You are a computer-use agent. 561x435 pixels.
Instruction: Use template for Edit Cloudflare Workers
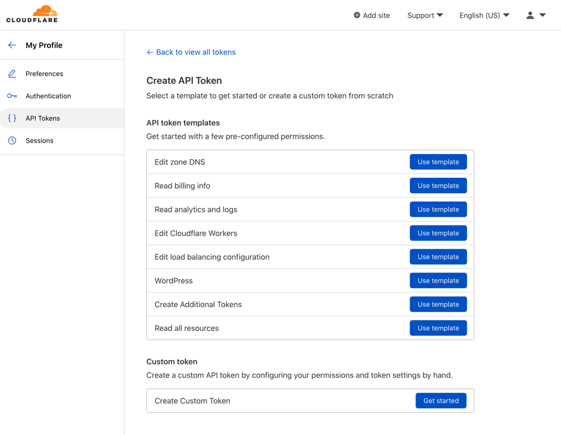point(438,233)
